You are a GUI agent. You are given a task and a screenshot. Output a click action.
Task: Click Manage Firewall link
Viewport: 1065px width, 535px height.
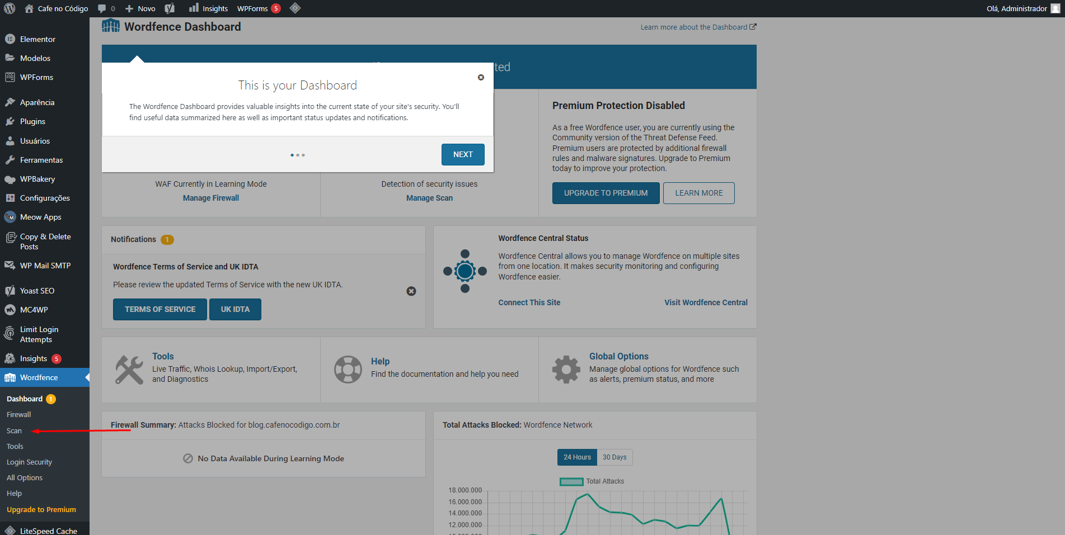click(x=211, y=198)
